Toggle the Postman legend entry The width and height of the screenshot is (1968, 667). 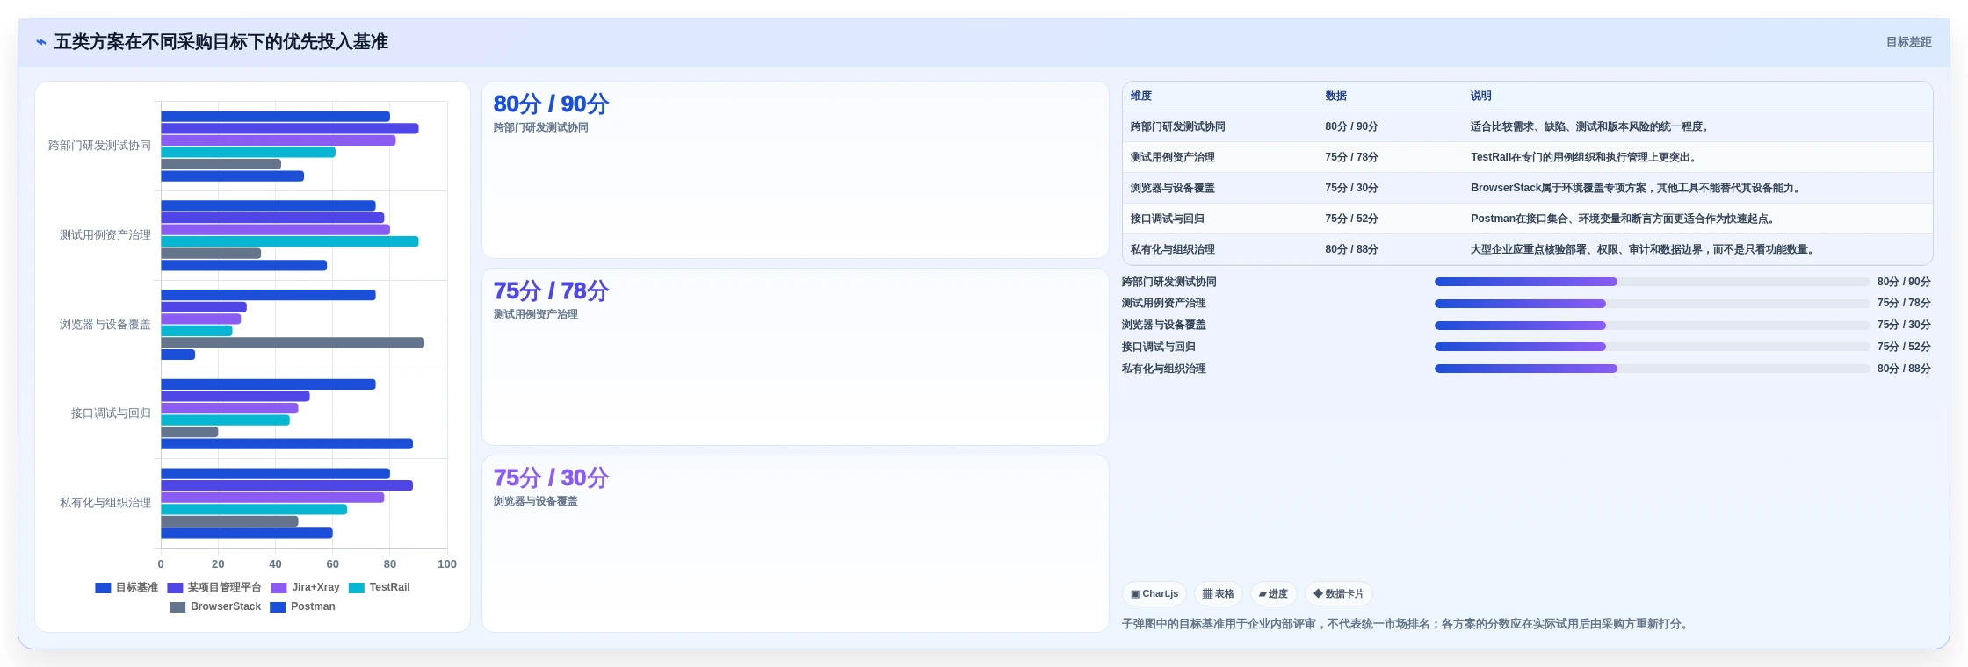[x=302, y=607]
